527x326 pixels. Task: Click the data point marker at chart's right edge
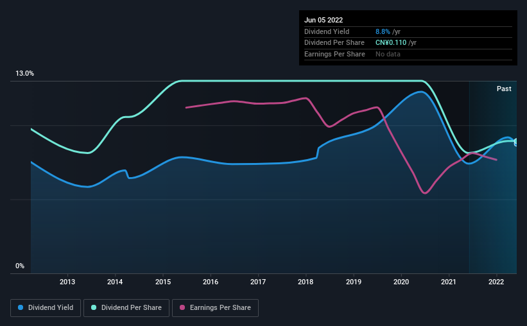(x=516, y=142)
